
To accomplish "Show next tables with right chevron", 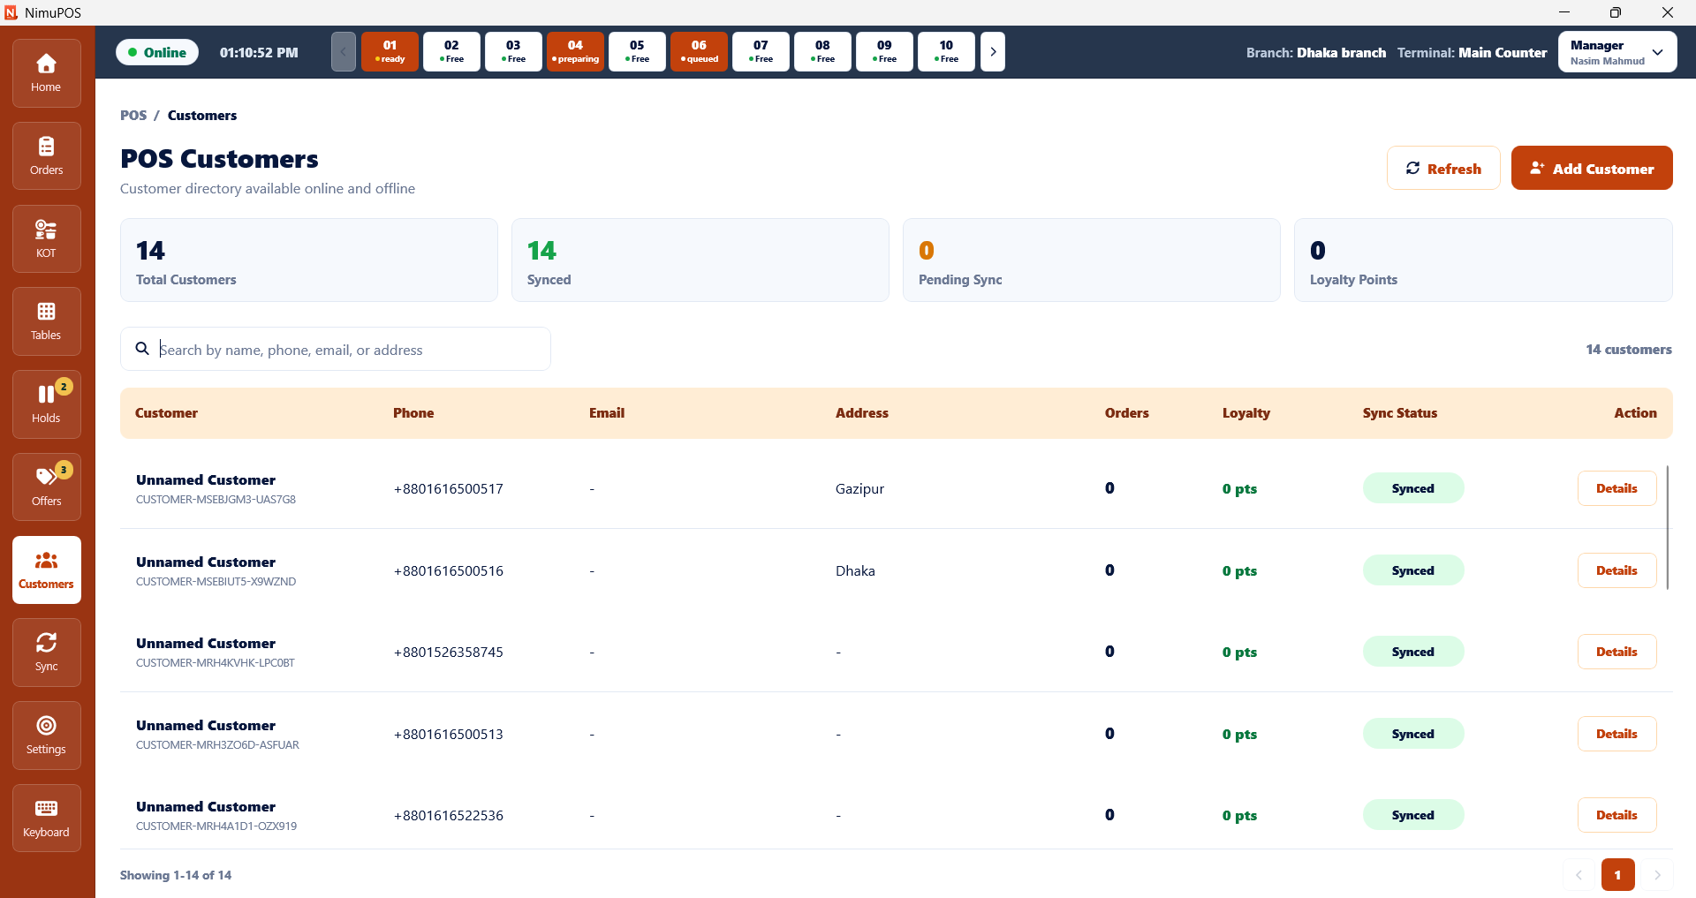I will click(993, 51).
